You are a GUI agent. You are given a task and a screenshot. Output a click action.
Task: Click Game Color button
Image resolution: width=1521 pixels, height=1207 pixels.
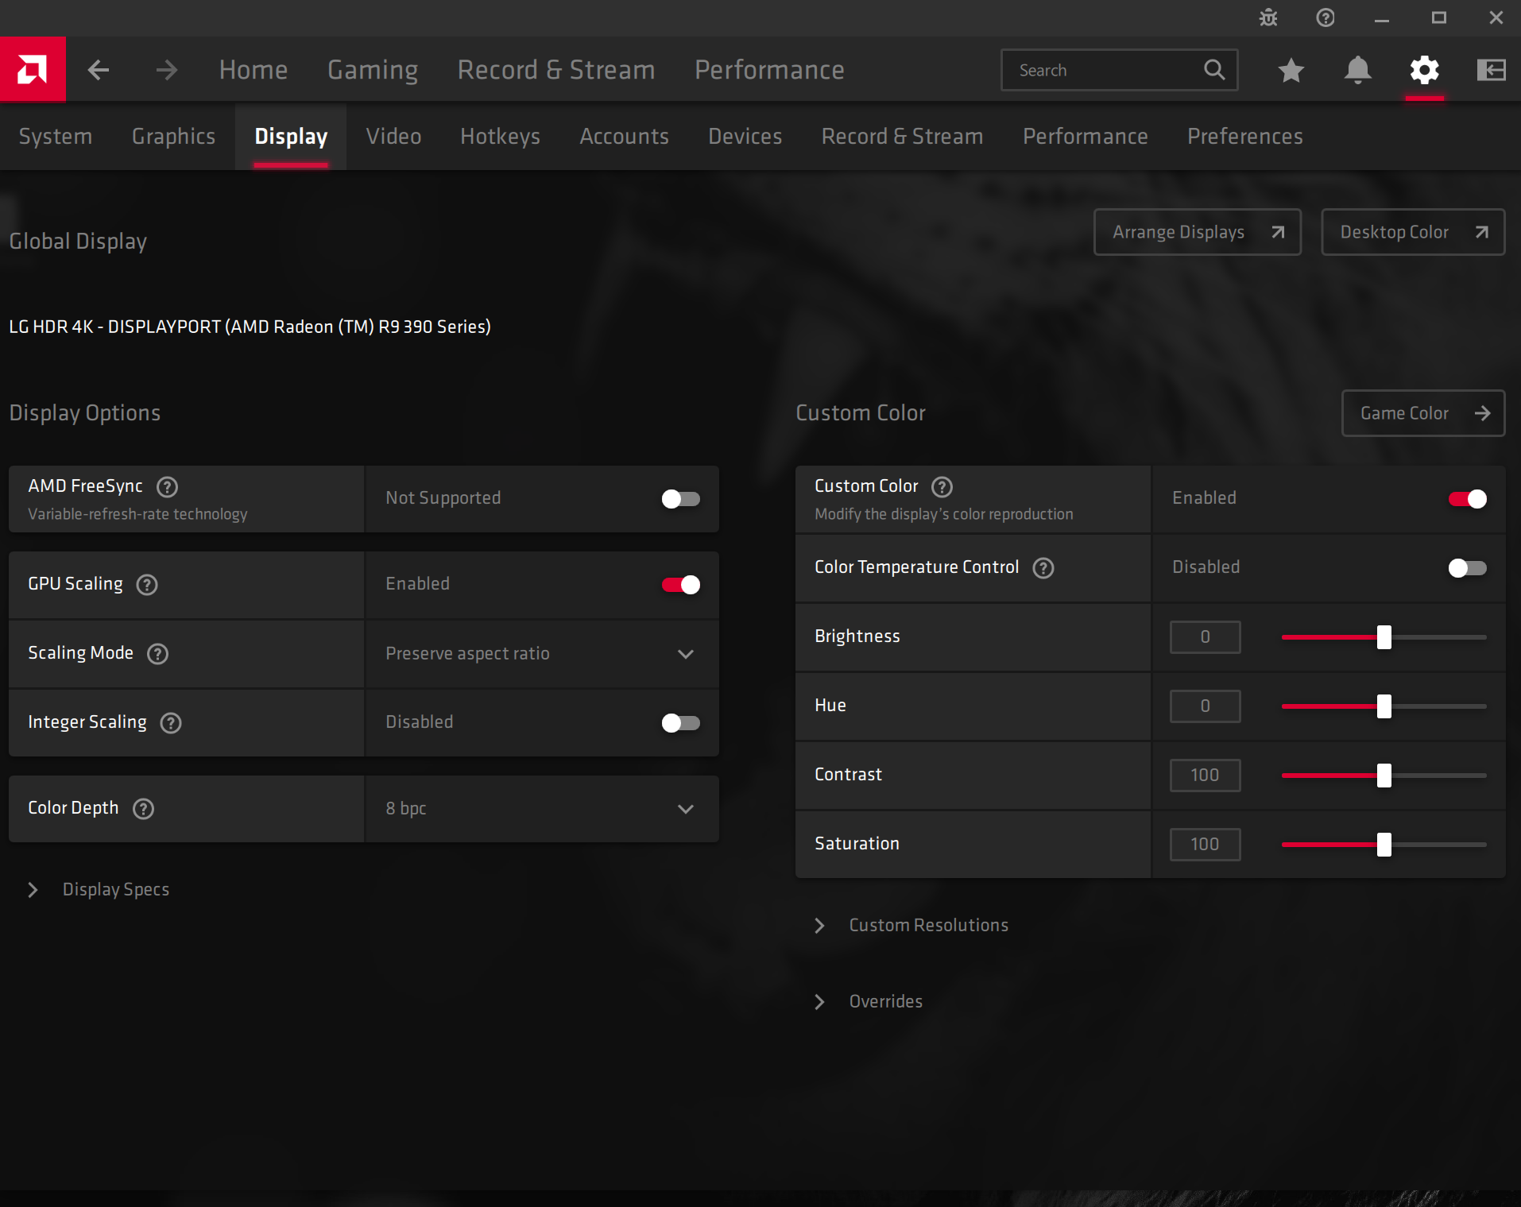[x=1423, y=413]
